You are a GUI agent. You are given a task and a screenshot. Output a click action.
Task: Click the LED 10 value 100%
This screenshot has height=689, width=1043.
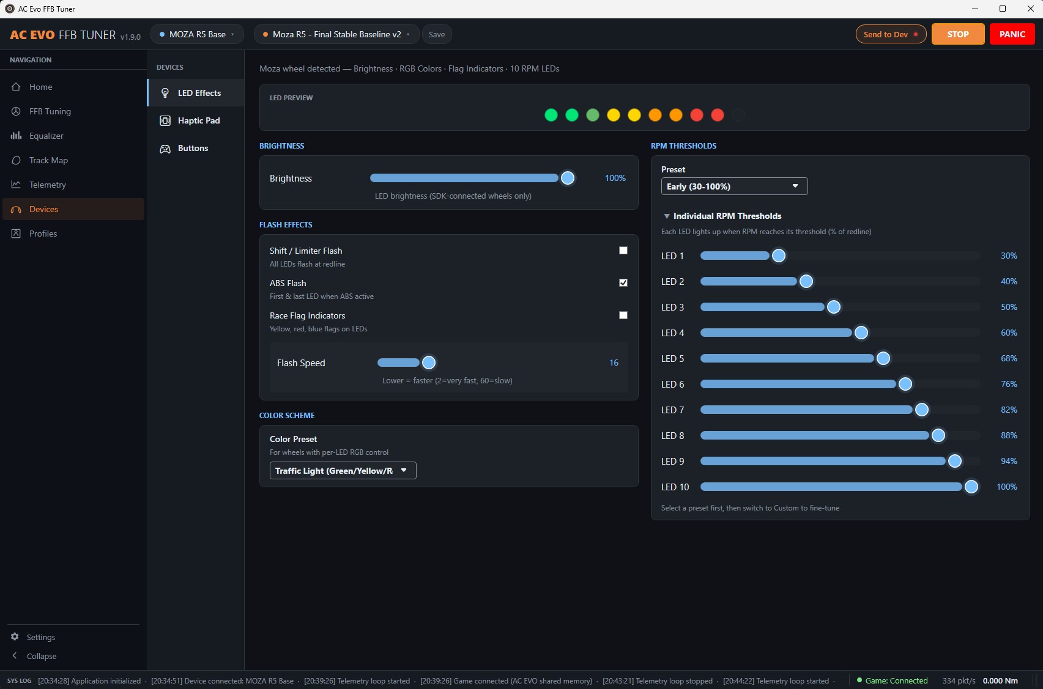coord(1007,487)
